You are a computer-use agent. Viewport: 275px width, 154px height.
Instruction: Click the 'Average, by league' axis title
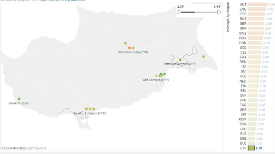(228, 17)
